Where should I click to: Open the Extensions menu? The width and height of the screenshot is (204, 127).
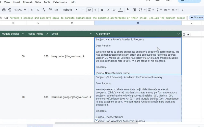pyautogui.click(x=60, y=2)
